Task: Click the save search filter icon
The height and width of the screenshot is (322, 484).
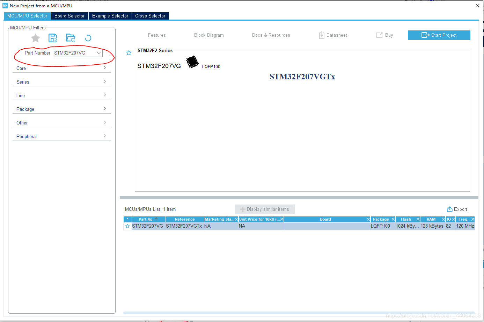Action: 53,38
